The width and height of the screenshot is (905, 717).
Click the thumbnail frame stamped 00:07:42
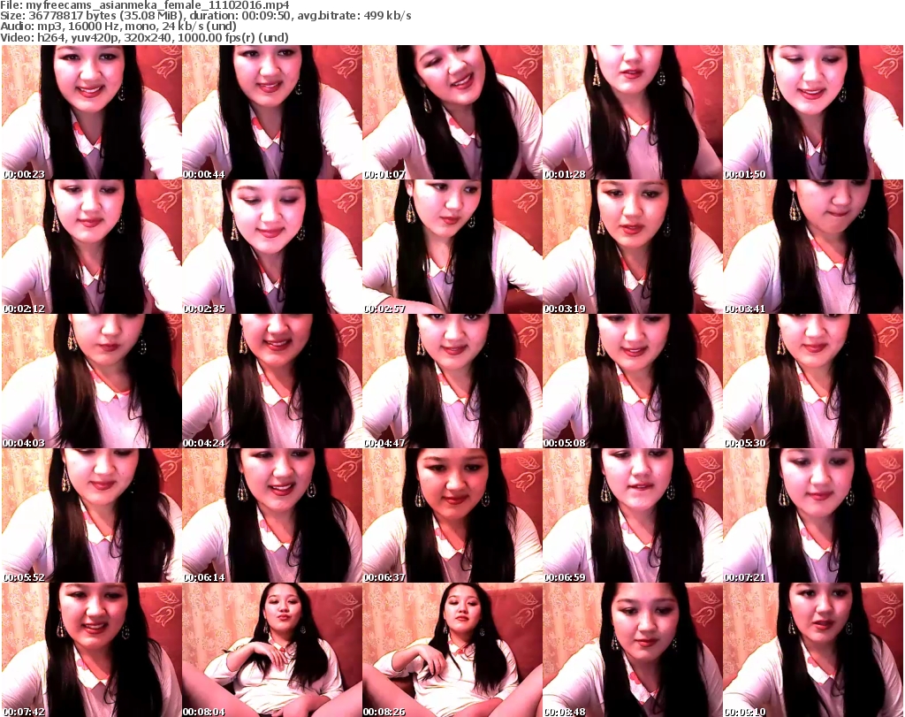pos(92,650)
